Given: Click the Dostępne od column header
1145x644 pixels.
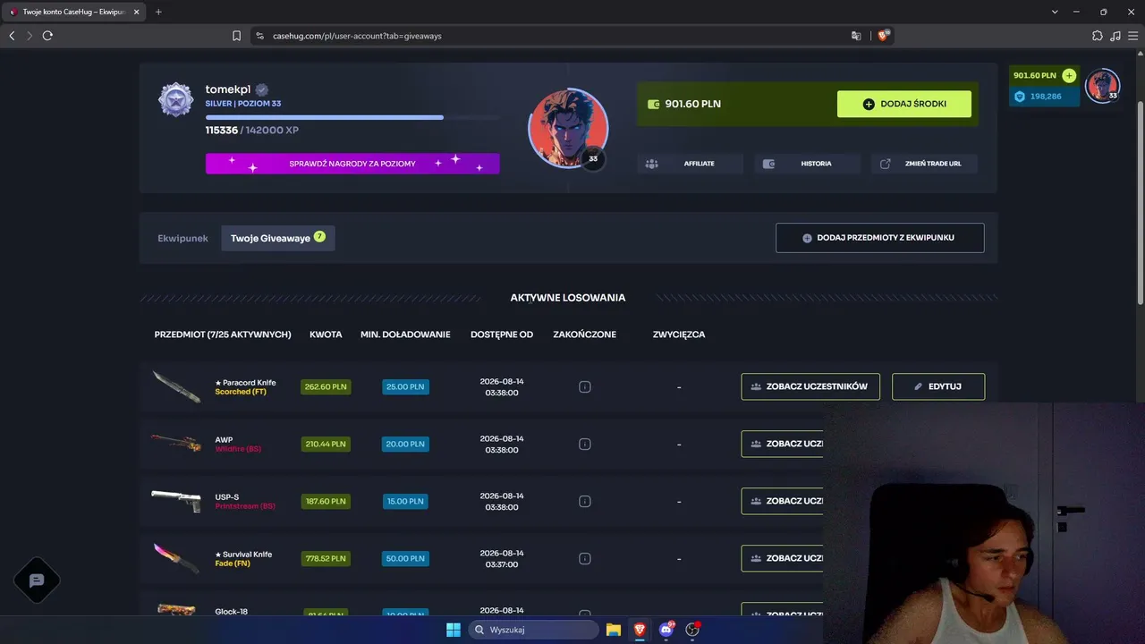Looking at the screenshot, I should pos(502,335).
